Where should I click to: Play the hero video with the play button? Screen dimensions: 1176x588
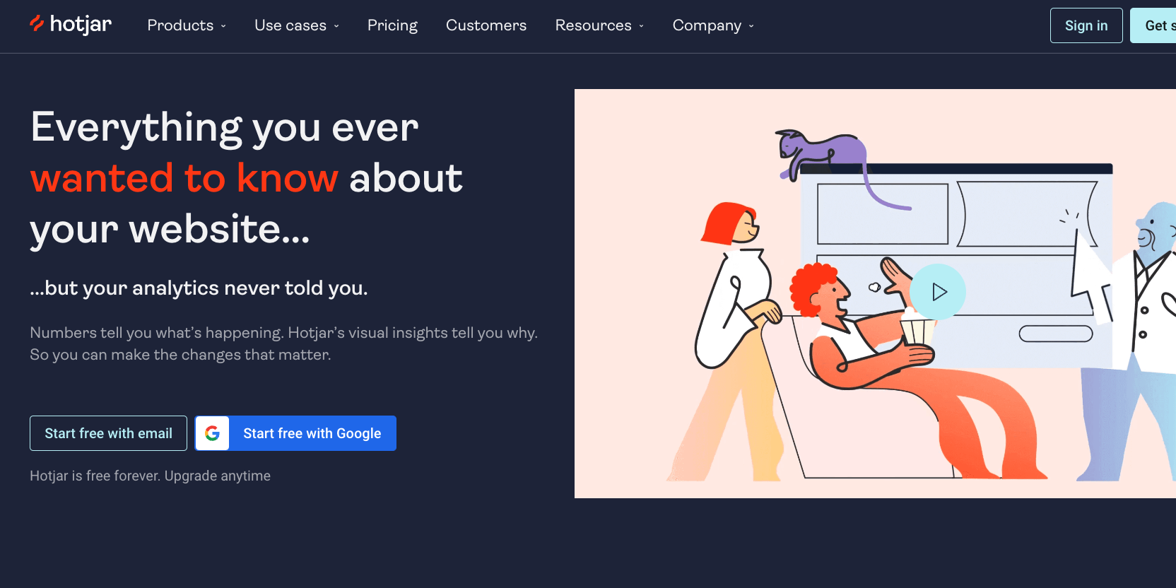938,292
